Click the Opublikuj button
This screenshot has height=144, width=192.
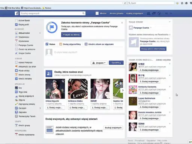tap(116, 63)
